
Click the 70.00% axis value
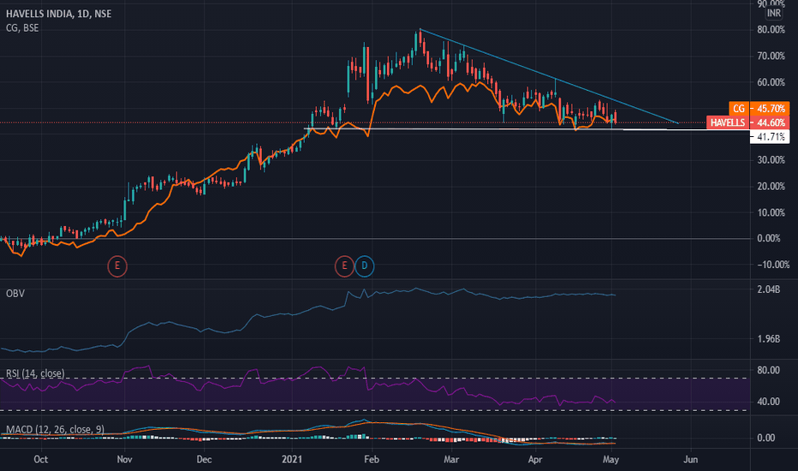coord(771,56)
